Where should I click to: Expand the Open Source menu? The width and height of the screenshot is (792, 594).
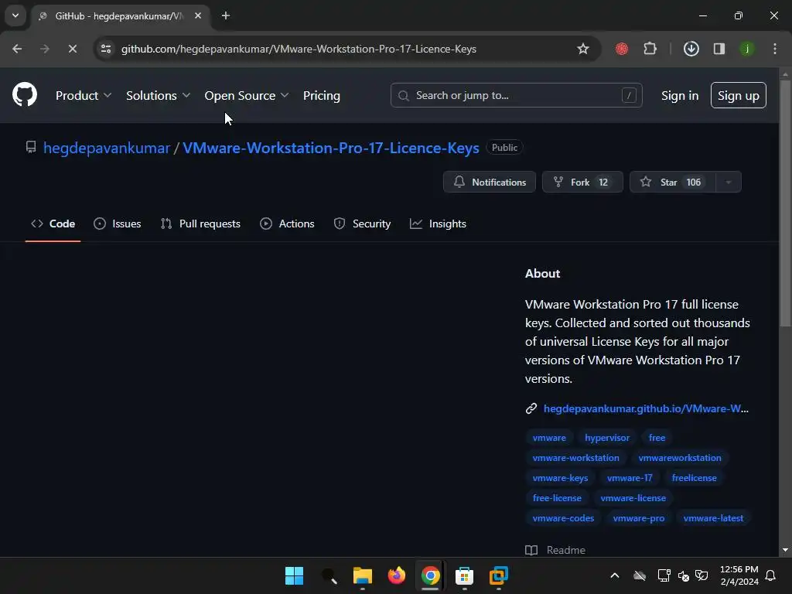point(247,95)
